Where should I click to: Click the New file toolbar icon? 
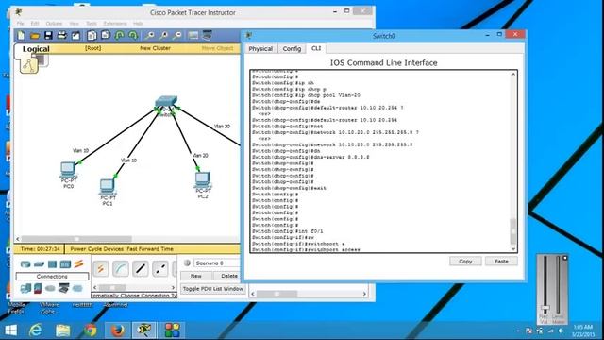click(21, 36)
